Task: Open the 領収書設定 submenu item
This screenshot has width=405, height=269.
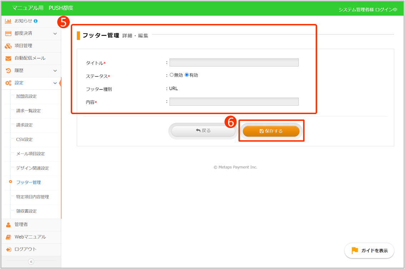Action: pos(26,211)
